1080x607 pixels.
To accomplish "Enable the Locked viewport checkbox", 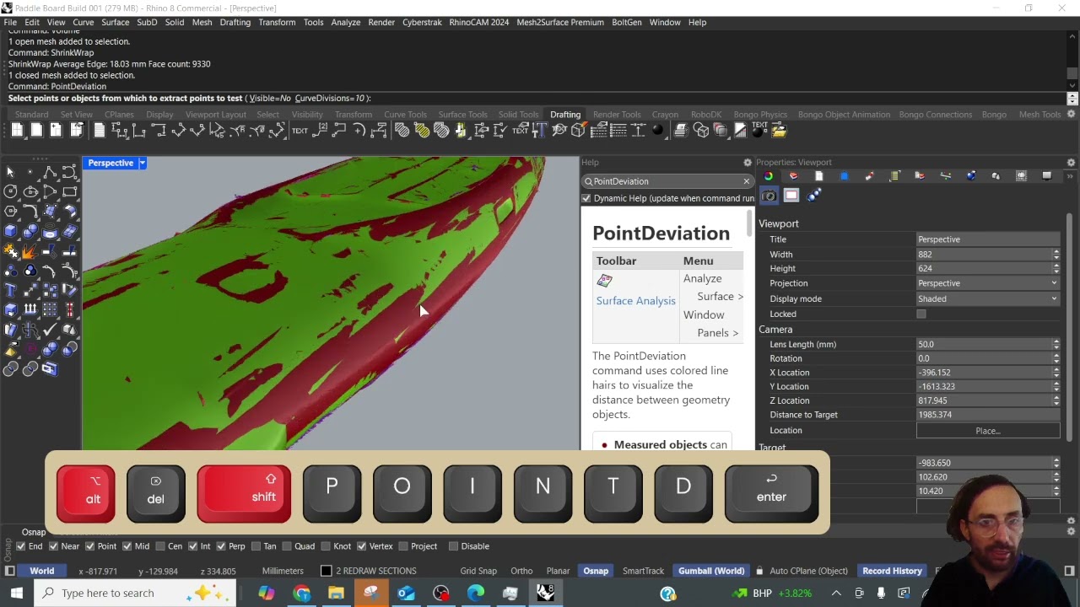I will (x=921, y=314).
